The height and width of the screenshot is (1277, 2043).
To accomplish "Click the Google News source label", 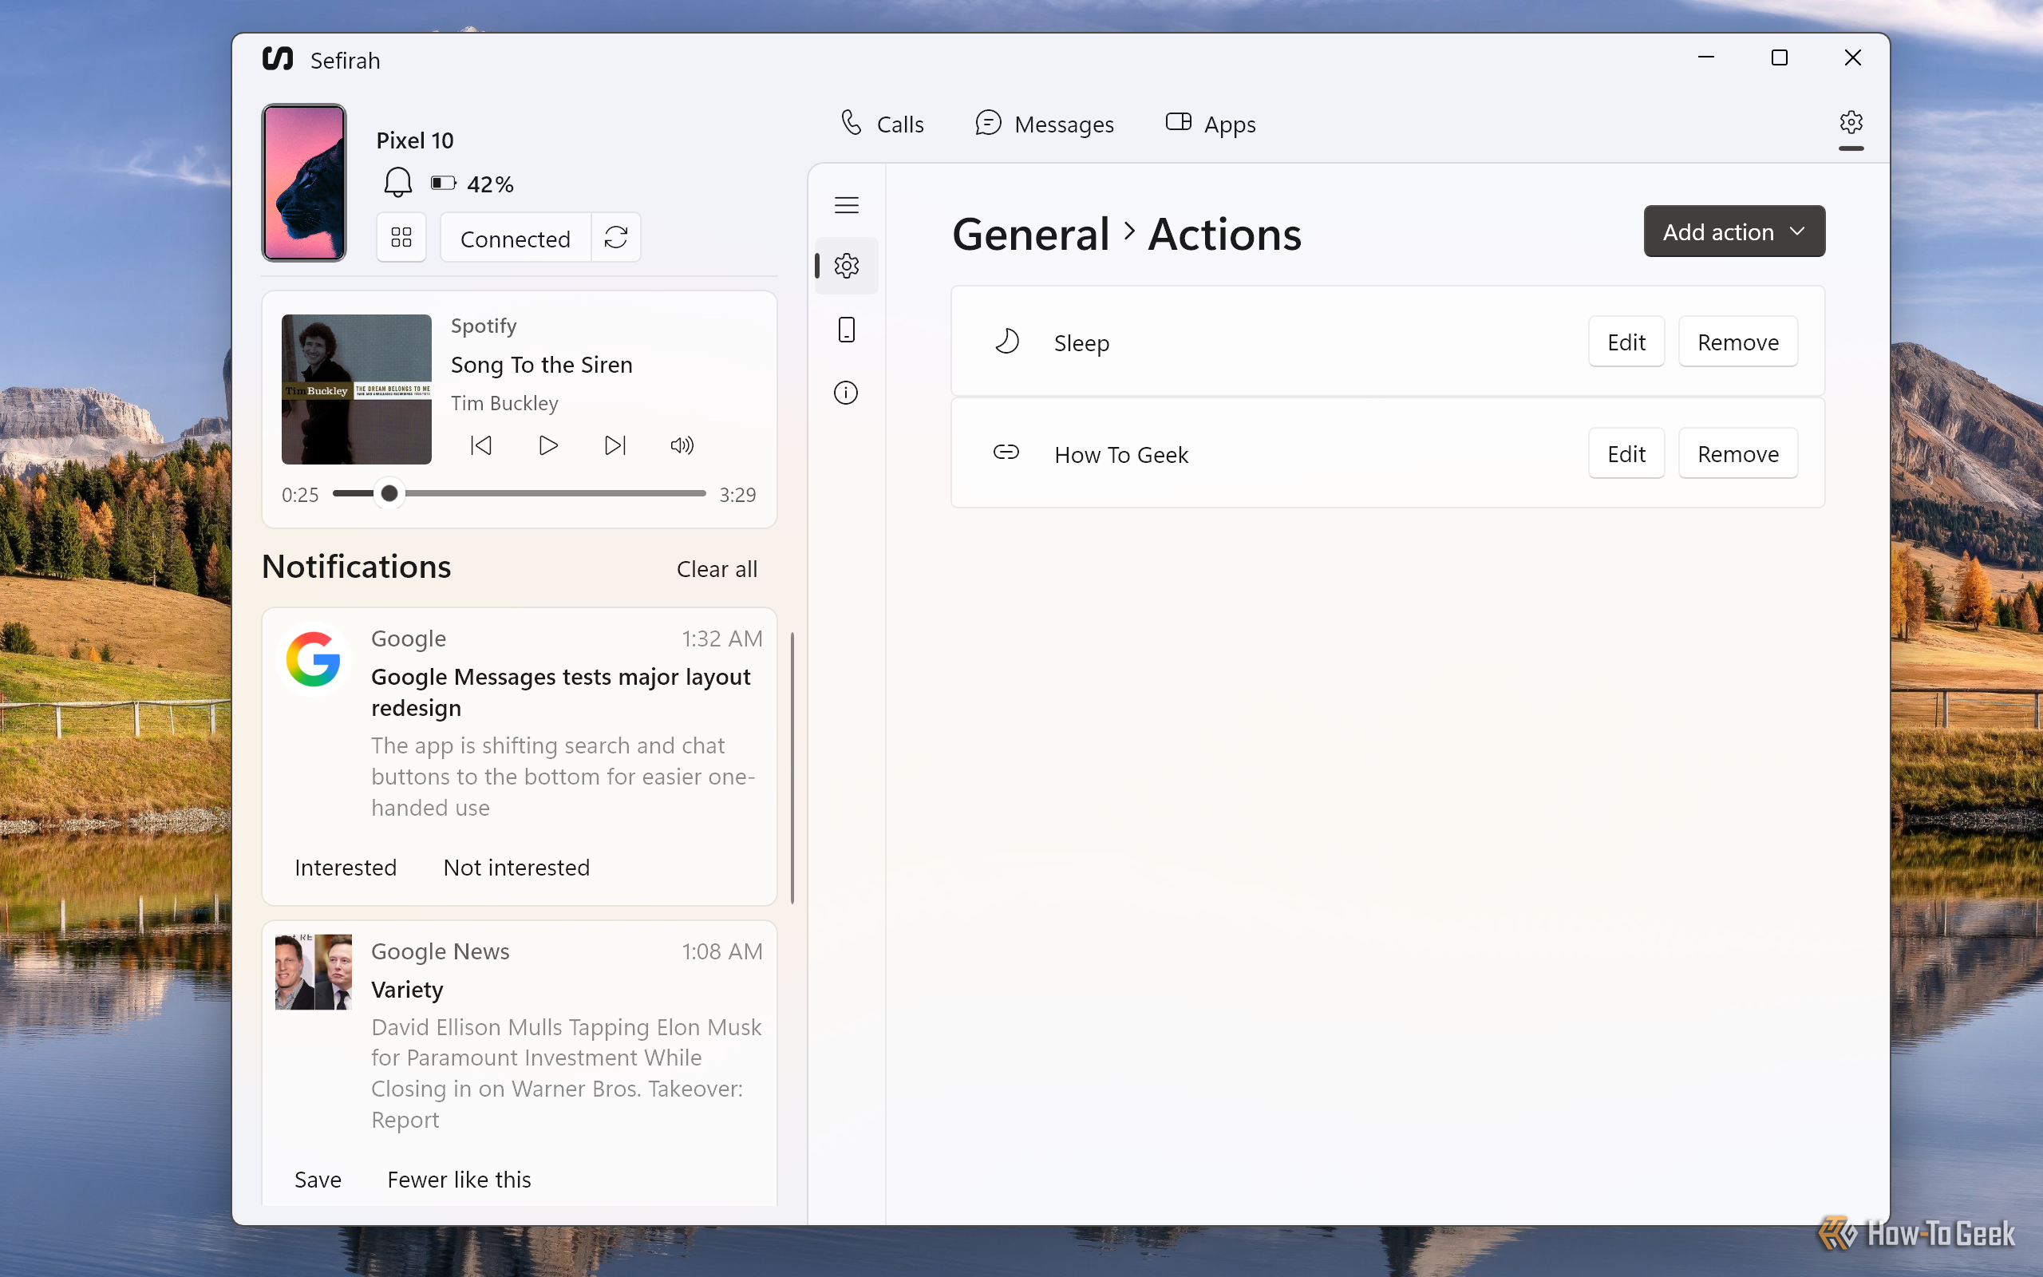I will click(441, 952).
